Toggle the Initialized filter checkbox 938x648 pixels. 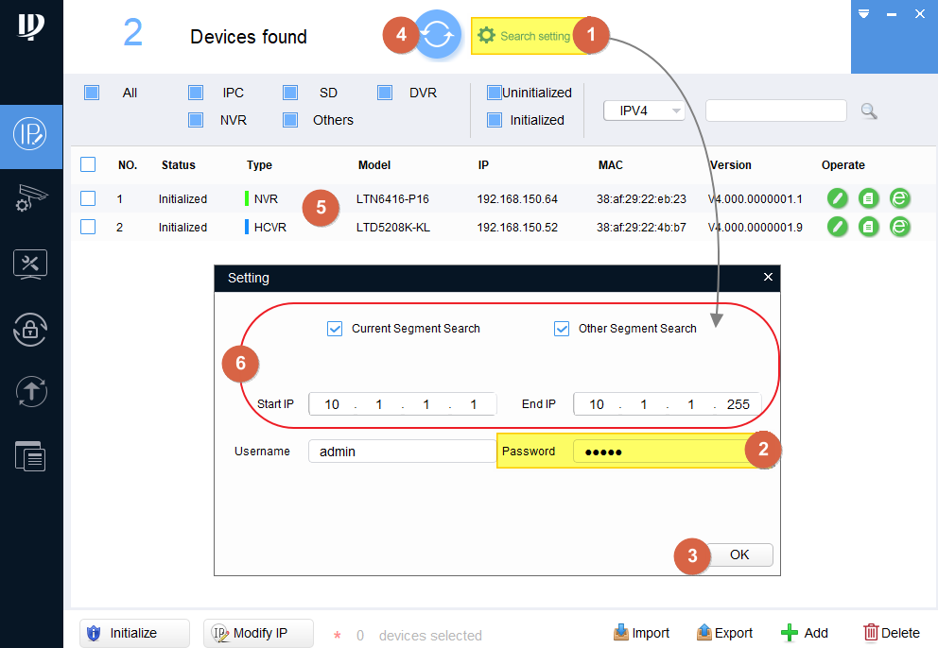495,120
